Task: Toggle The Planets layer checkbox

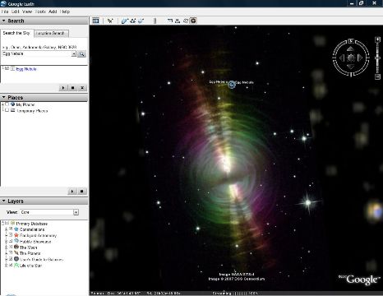Action: click(11, 252)
